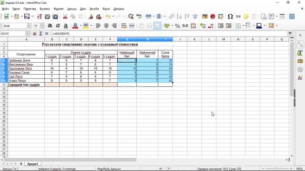Open the Файл menu

click(x=5, y=9)
